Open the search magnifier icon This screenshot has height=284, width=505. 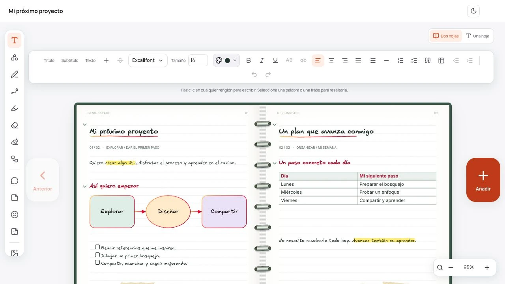(x=440, y=267)
